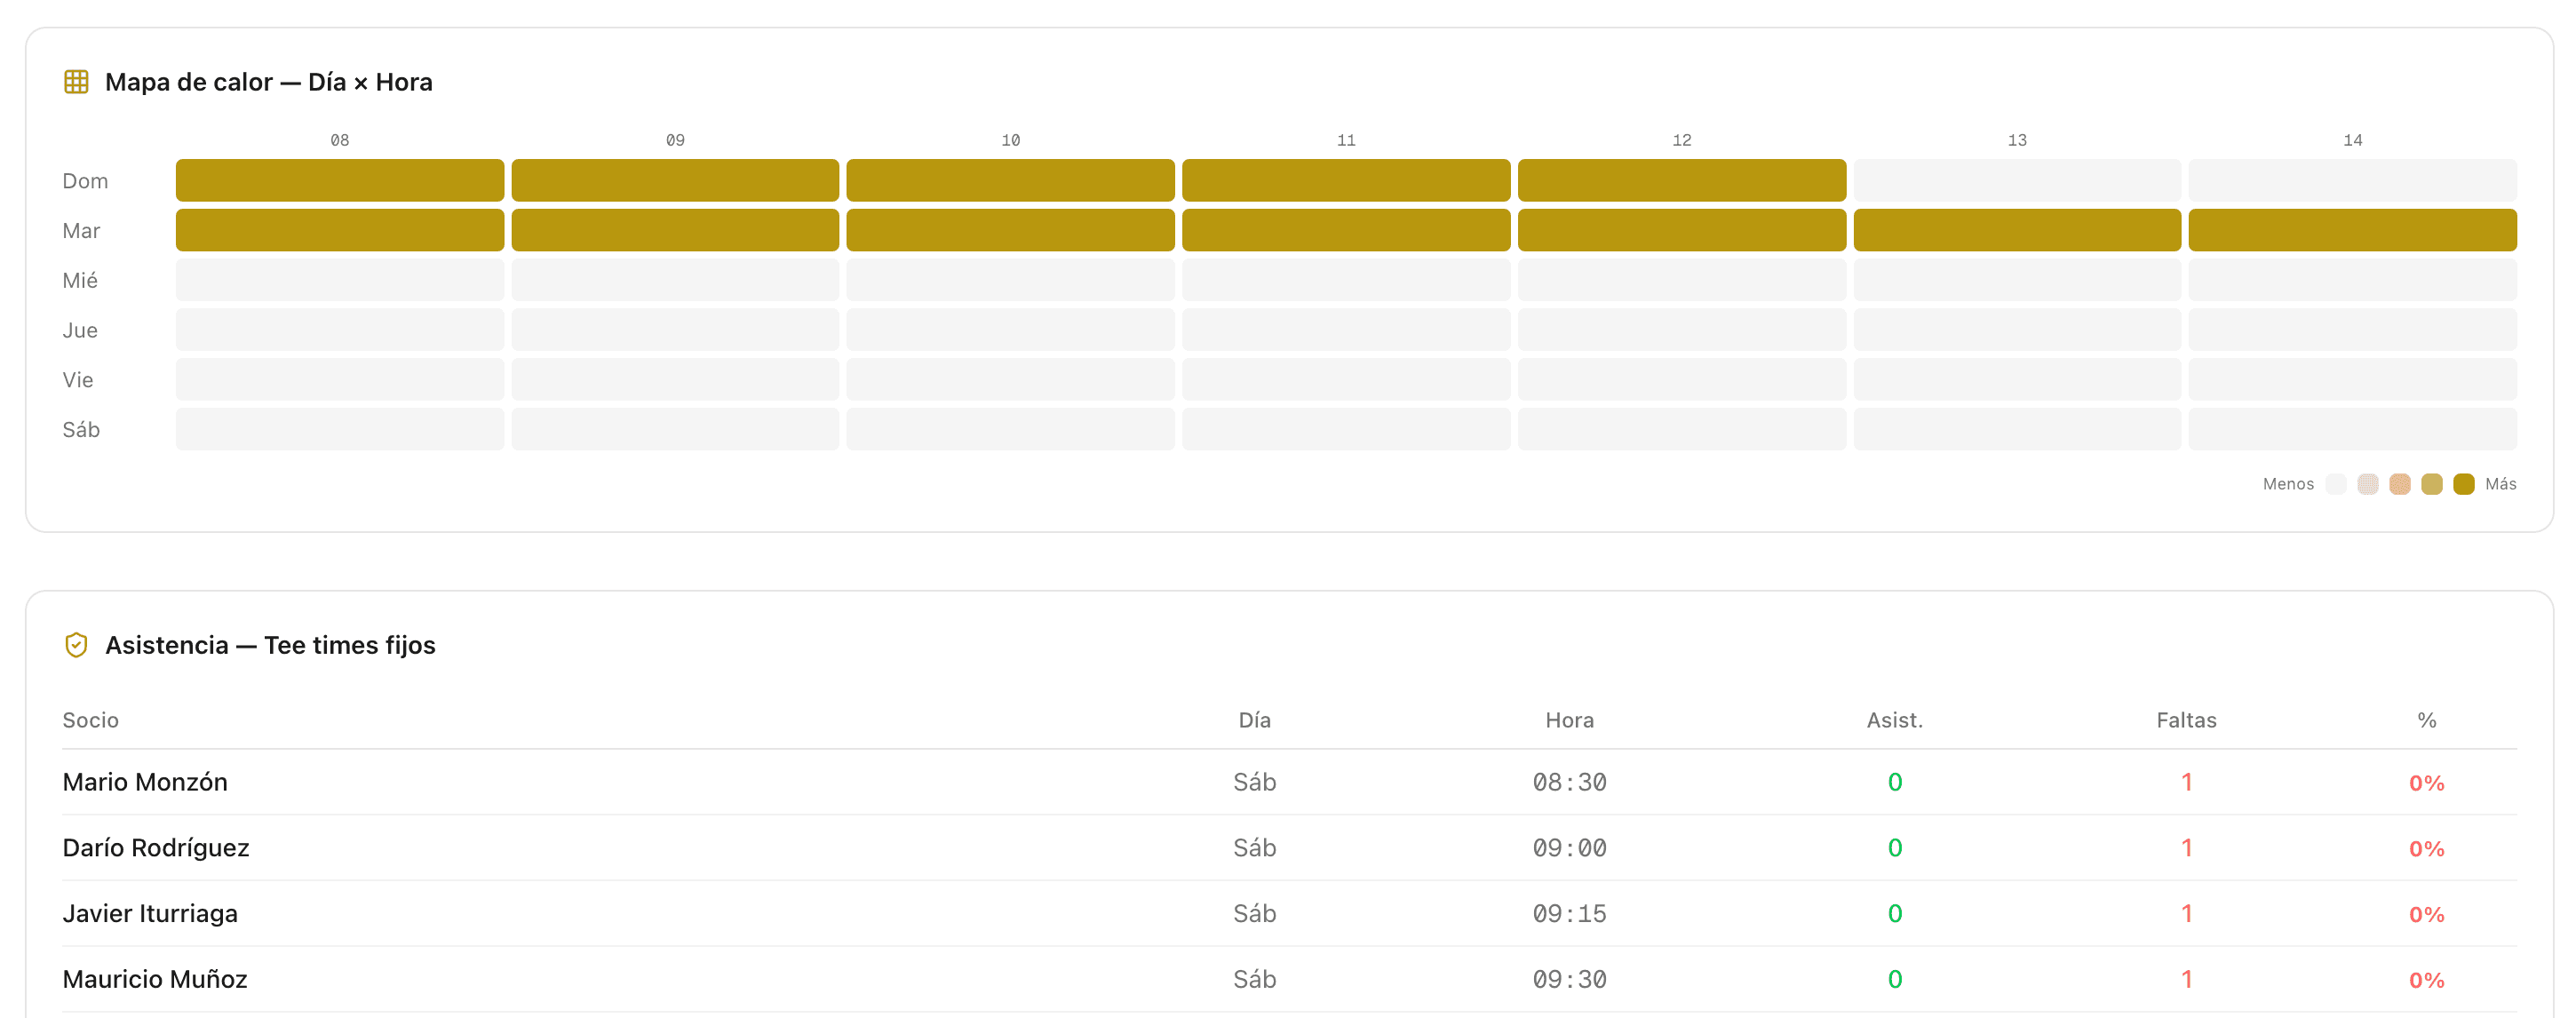This screenshot has height=1018, width=2576.
Task: Click Mauricio Muñoz in the attendance table
Action: point(155,979)
